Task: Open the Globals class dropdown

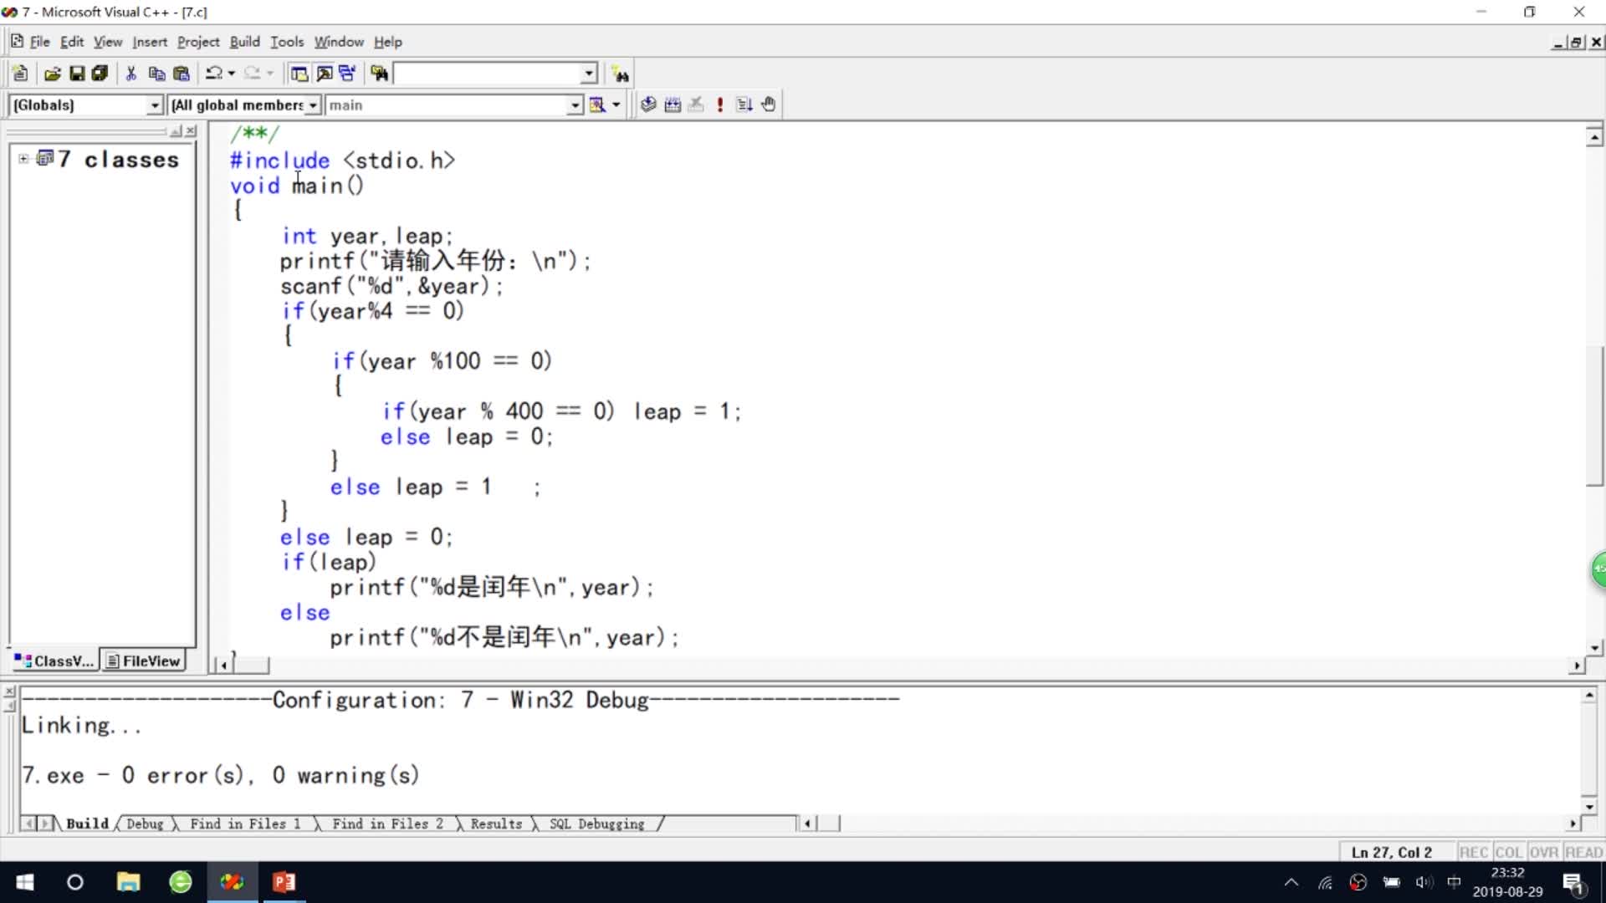Action: click(155, 105)
